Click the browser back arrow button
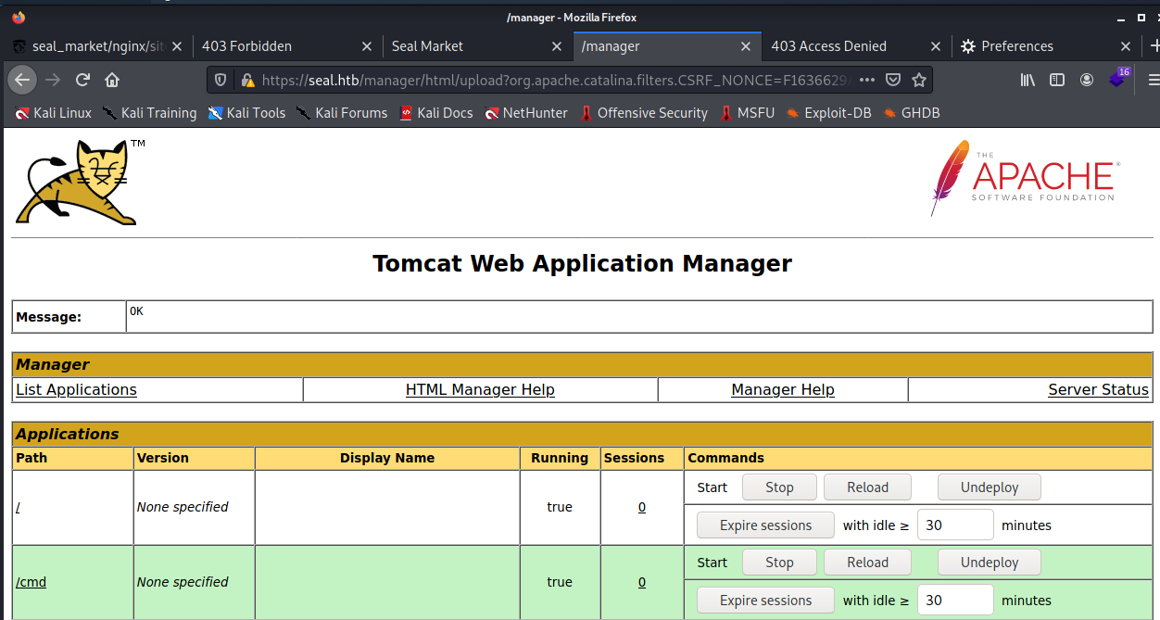The width and height of the screenshot is (1160, 620). pos(22,80)
